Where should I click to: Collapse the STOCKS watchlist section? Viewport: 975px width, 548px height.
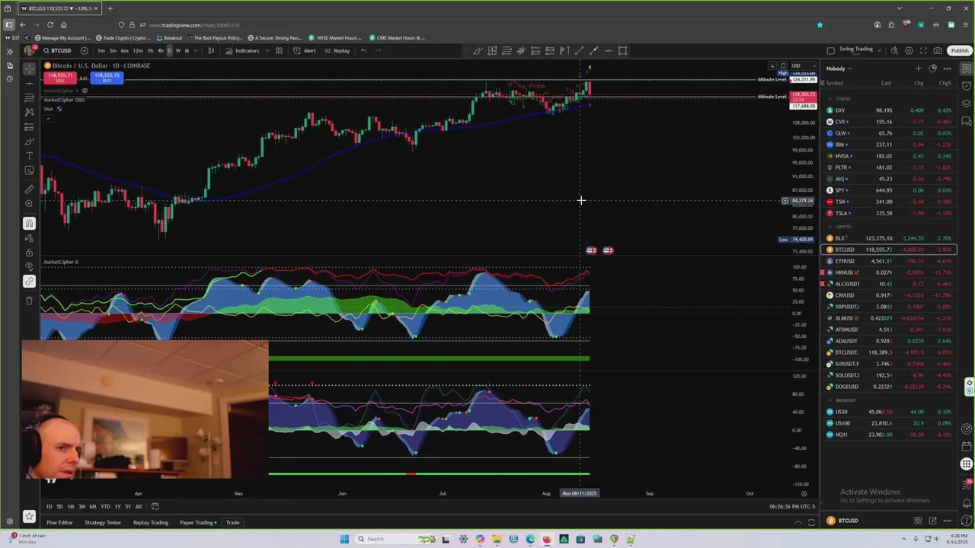pos(830,99)
